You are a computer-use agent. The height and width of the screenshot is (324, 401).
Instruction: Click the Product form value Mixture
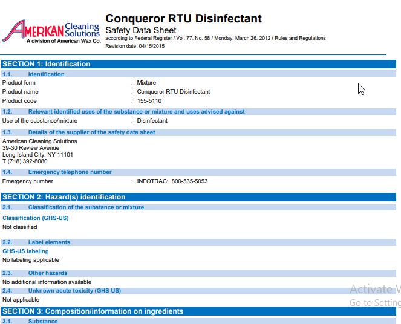(146, 83)
